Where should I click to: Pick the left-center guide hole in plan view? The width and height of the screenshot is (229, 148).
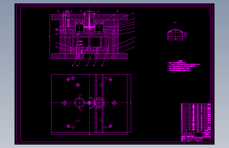pos(64,103)
